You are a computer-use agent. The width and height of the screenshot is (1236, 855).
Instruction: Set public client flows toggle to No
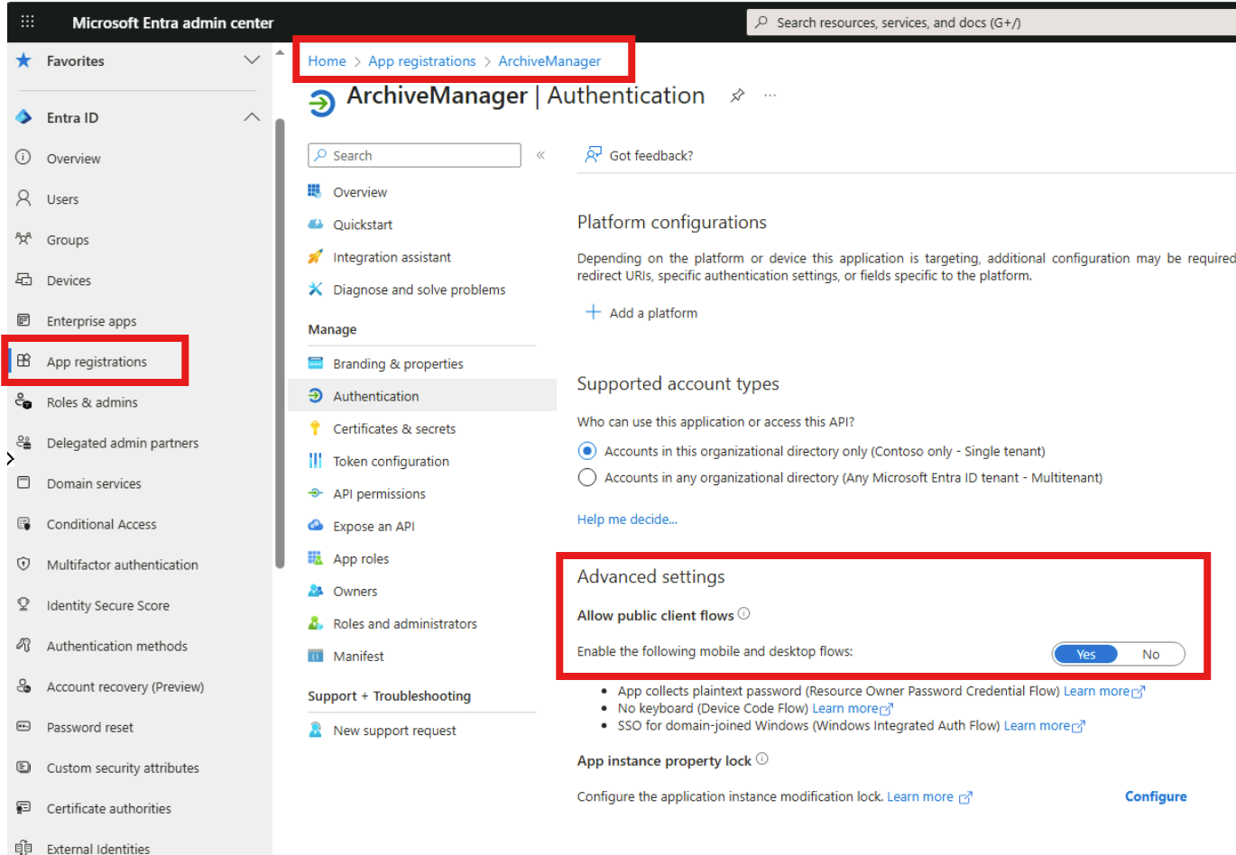point(1150,654)
